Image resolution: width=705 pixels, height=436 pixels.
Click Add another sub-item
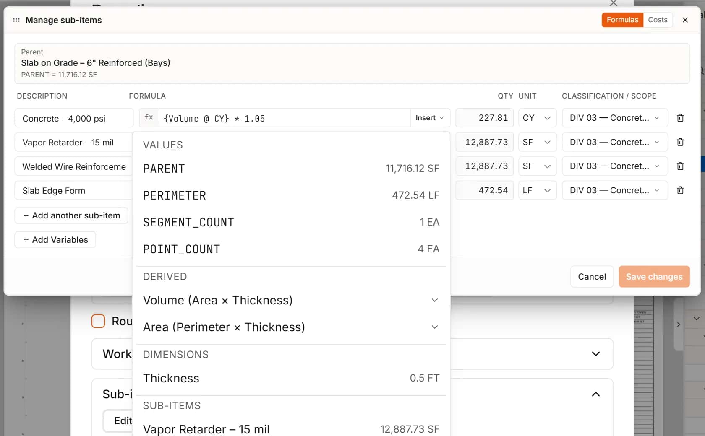(x=71, y=215)
